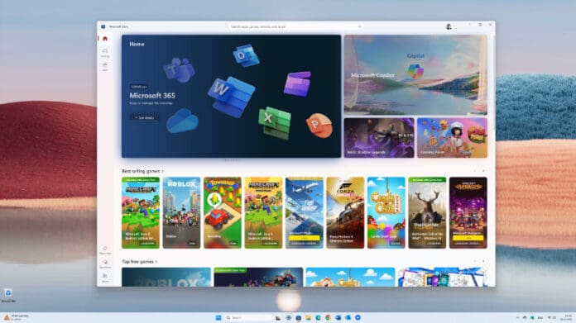
Task: Click the Windows Start button
Action: [x=218, y=317]
